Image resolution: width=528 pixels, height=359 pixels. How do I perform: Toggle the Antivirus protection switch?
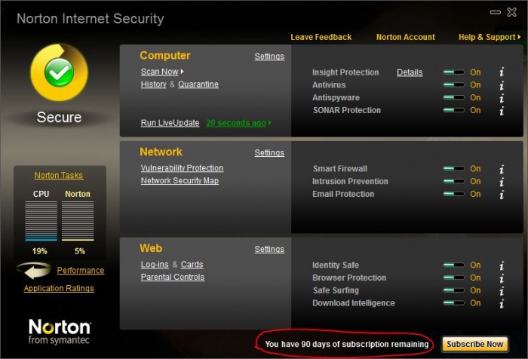[453, 85]
